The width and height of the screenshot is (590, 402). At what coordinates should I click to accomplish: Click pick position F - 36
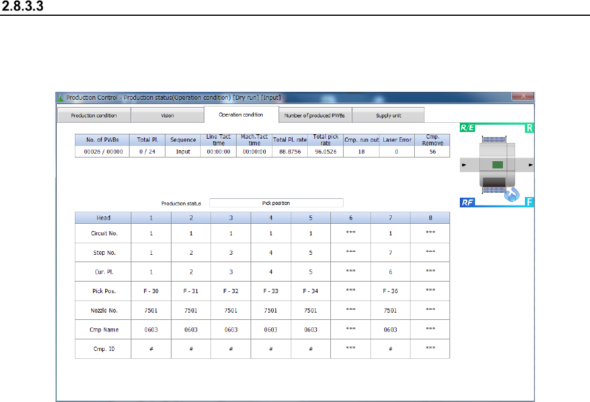click(390, 291)
